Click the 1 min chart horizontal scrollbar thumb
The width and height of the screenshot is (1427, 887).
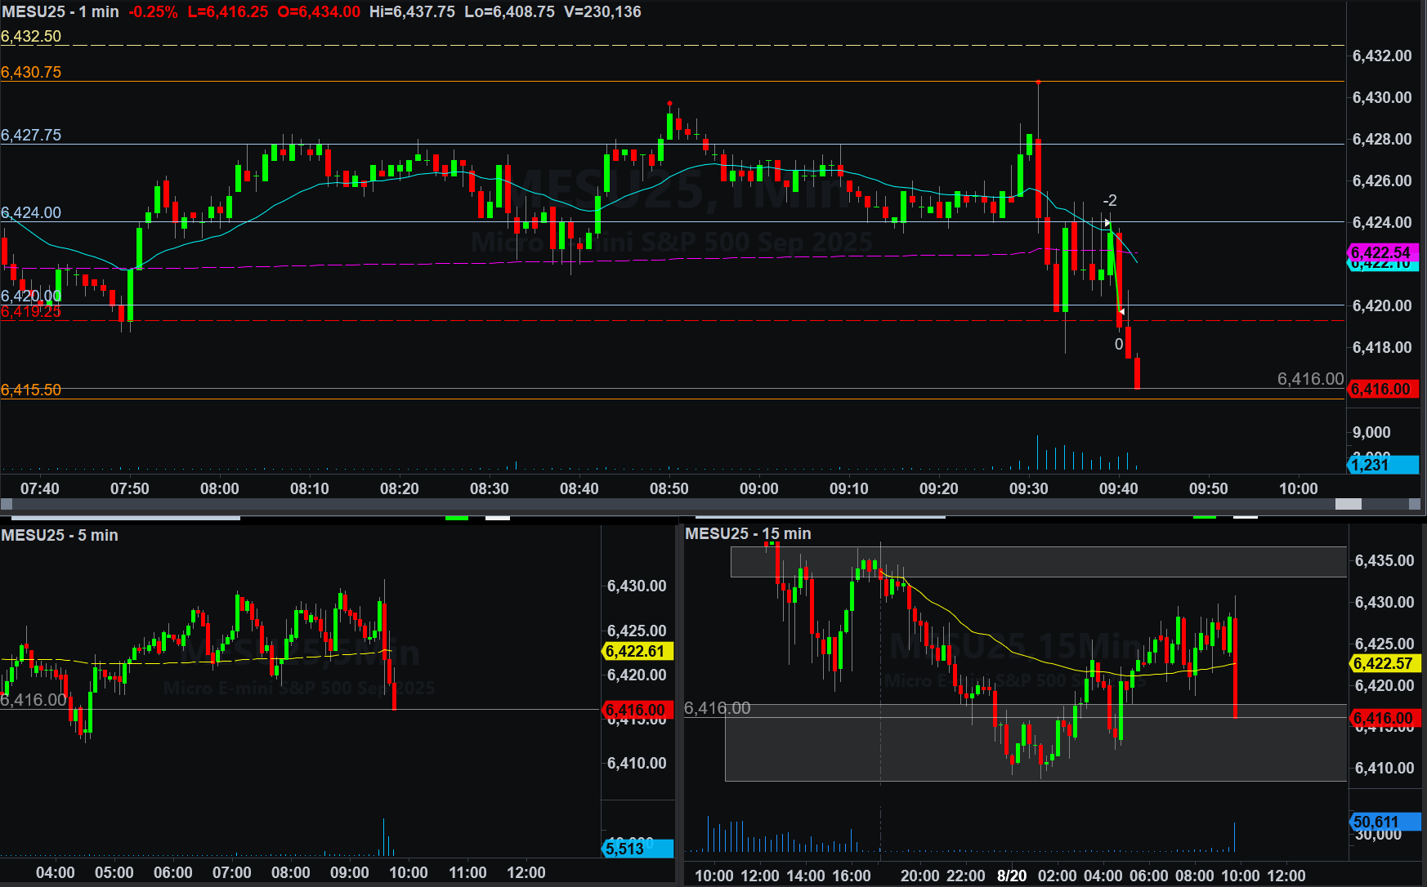click(x=1348, y=504)
